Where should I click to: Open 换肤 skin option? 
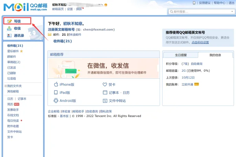[79, 9]
